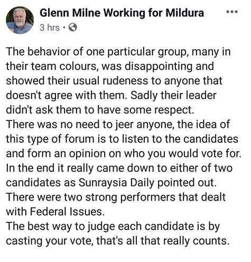Viewport: 251px width, 262px height.
Task: Open Glenn Milne's profile picture
Action: point(20,20)
